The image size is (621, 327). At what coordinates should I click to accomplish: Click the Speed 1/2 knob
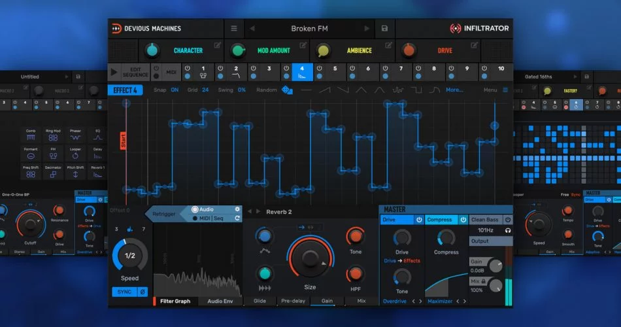point(130,255)
